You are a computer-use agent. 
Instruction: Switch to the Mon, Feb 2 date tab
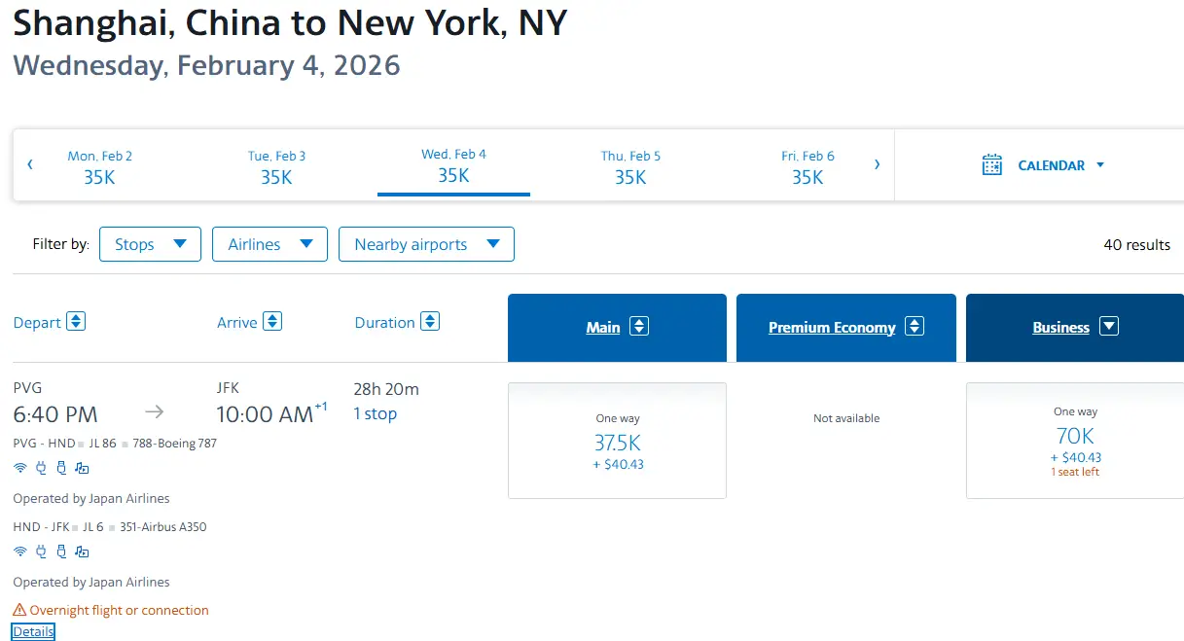tap(99, 166)
